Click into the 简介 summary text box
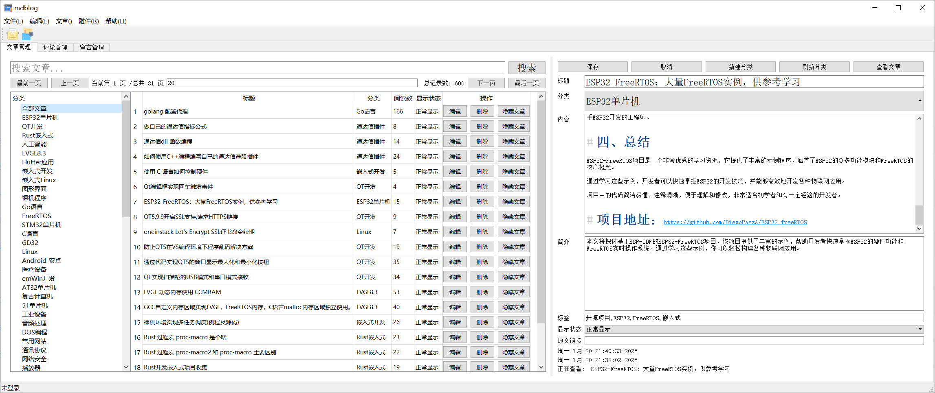The width and height of the screenshot is (935, 393). point(754,273)
